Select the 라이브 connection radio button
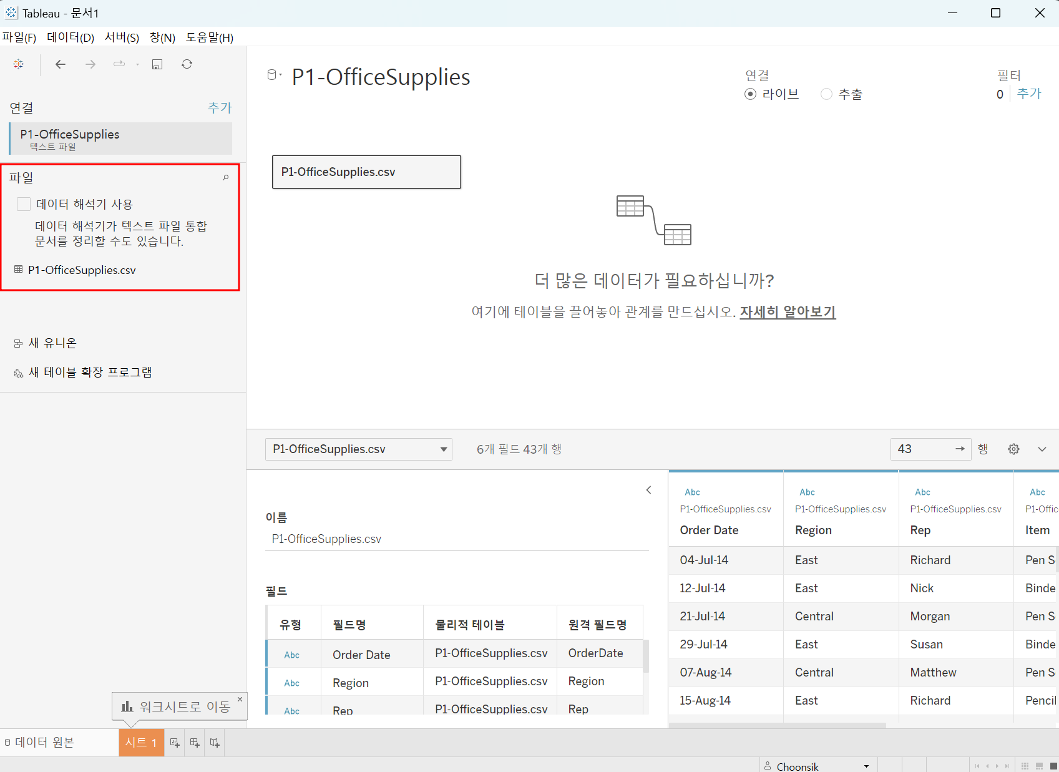Screen dimensions: 1059x772 (751, 94)
